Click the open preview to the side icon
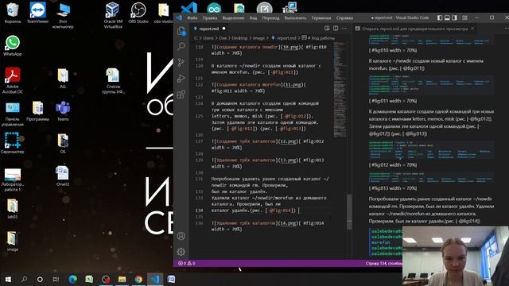 [327, 29]
